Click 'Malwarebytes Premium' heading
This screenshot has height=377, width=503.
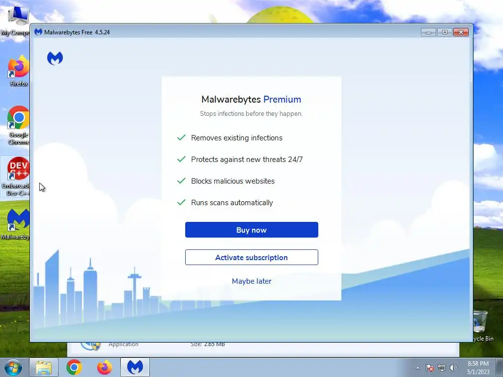pos(251,99)
